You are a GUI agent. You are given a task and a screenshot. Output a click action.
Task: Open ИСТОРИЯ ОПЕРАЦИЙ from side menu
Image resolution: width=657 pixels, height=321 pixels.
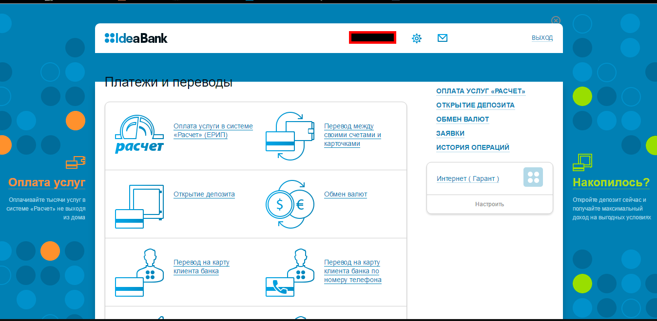click(x=472, y=148)
